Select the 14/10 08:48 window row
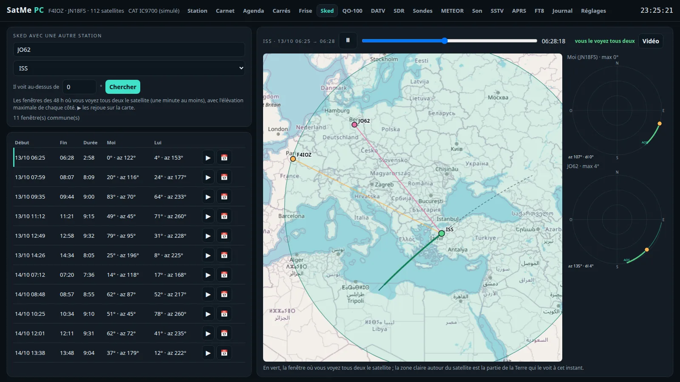 [129, 295]
